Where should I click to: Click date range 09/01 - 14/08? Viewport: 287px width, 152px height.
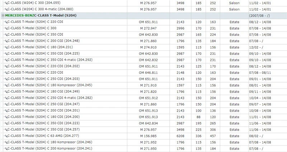click(x=260, y=79)
